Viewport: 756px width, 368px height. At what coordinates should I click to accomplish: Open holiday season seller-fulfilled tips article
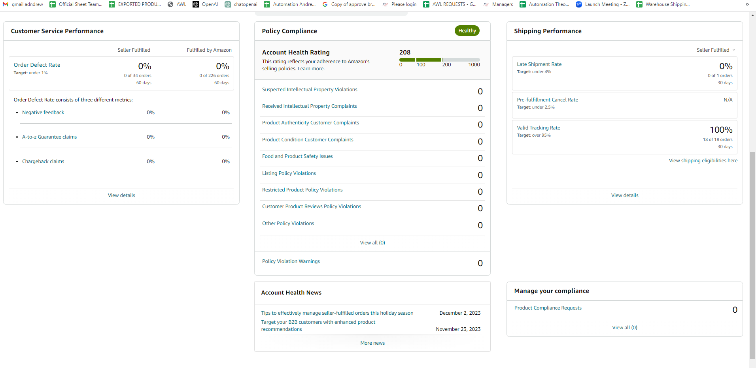337,313
